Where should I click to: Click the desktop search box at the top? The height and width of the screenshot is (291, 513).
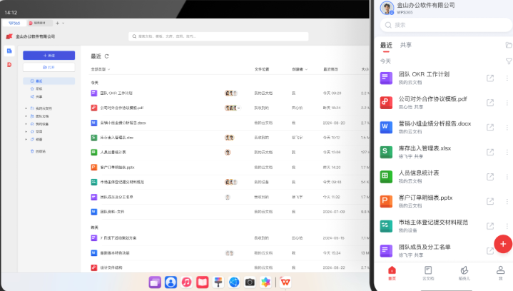pos(218,36)
